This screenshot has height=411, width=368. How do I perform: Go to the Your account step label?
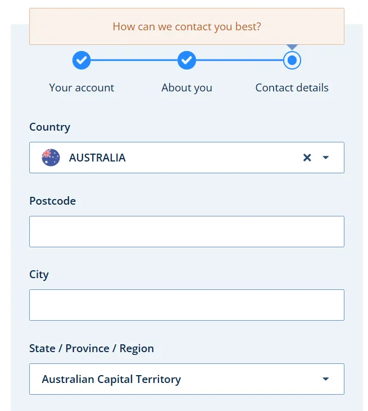click(x=81, y=88)
